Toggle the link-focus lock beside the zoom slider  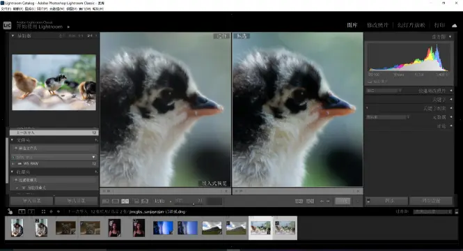coord(171,201)
